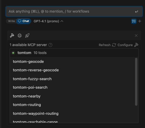This screenshot has height=128, width=145.
Task: Open the MCP tools hammer icon
Action: pyautogui.click(x=12, y=36)
